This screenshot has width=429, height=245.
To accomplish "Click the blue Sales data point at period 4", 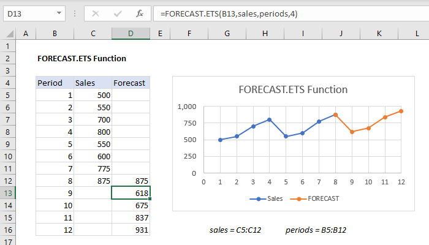I will pyautogui.click(x=270, y=120).
